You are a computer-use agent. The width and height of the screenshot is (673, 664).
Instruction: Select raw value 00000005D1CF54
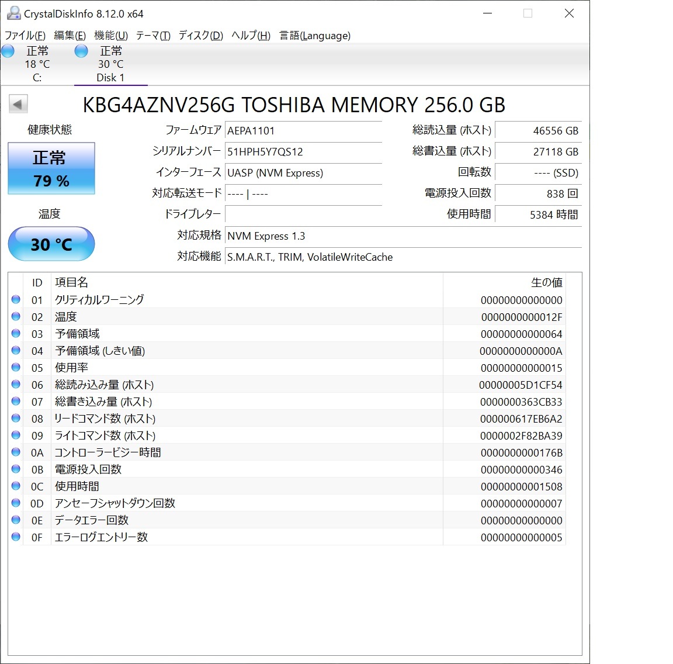[521, 385]
